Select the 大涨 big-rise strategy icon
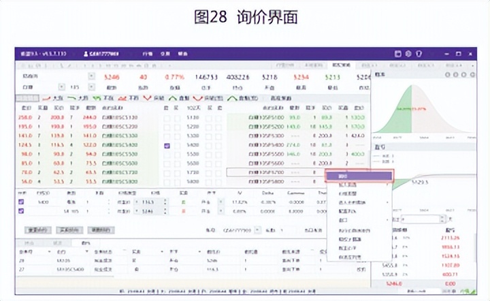The width and height of the screenshot is (490, 301). (47, 98)
